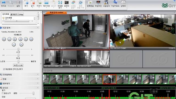The image size is (176, 99).
Task: Collapse the 시간 탐색 panel
Action: pos(38,28)
